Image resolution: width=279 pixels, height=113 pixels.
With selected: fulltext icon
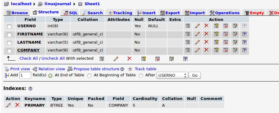185,59
